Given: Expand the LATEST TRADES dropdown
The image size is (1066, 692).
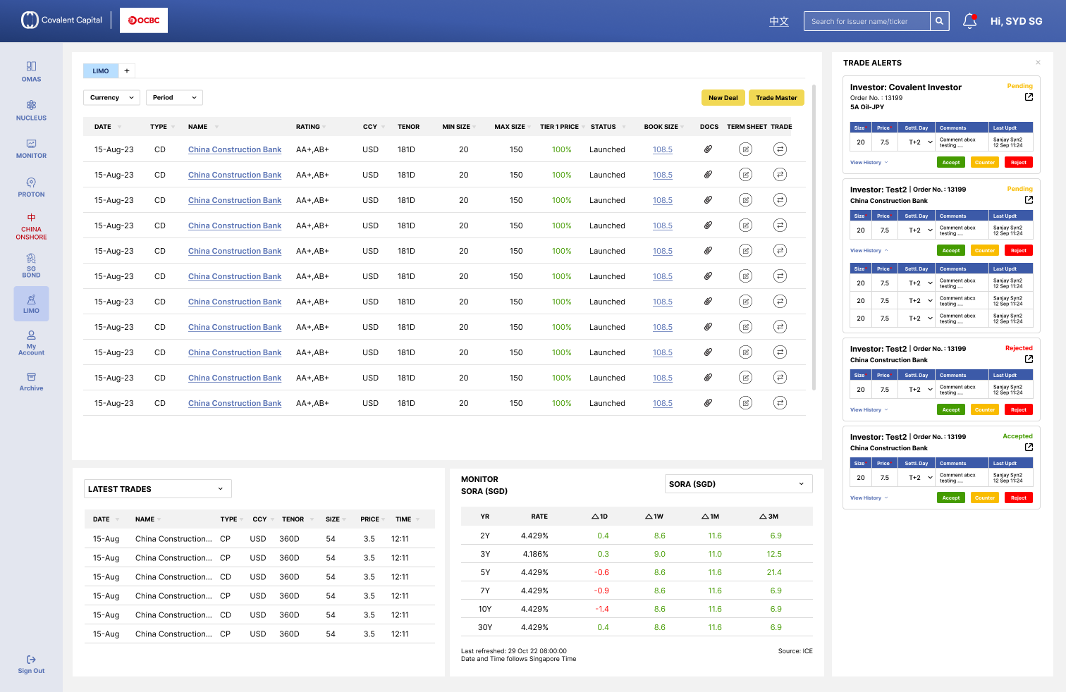Looking at the screenshot, I should [x=157, y=489].
